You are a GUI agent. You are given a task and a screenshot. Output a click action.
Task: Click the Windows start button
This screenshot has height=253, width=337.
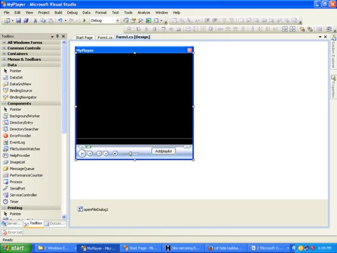click(x=16, y=248)
